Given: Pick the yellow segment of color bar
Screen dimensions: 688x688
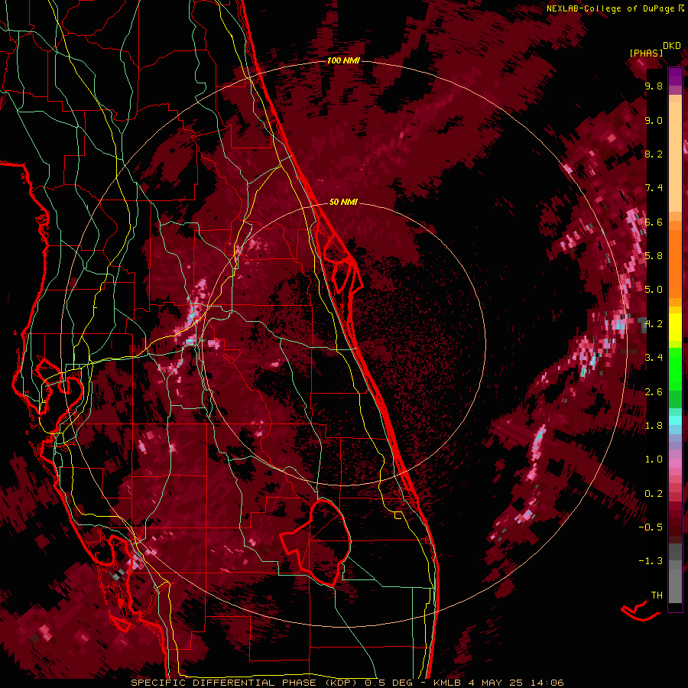Looking at the screenshot, I should click(x=675, y=327).
